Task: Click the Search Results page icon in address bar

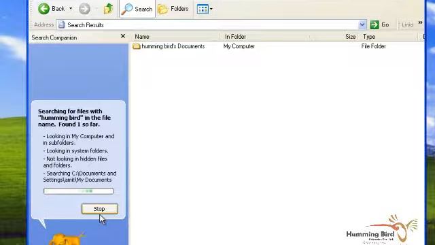Action: click(62, 24)
